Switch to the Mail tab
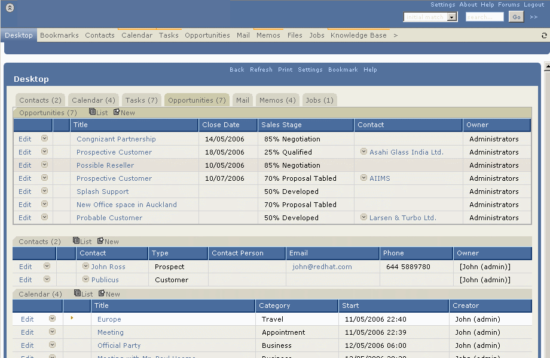 (242, 100)
